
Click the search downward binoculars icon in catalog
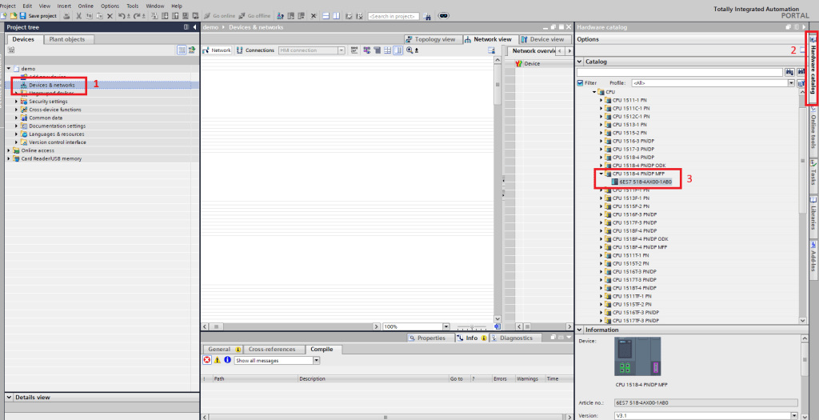click(x=789, y=72)
